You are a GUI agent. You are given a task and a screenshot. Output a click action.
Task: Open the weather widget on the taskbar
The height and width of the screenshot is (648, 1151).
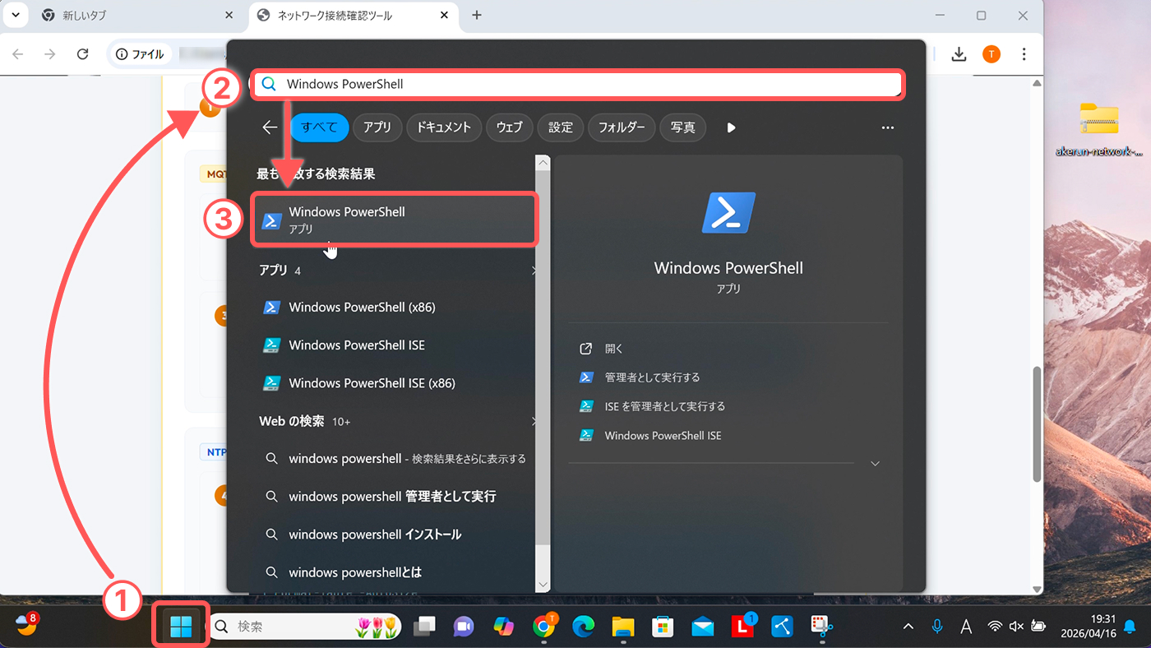(x=27, y=625)
